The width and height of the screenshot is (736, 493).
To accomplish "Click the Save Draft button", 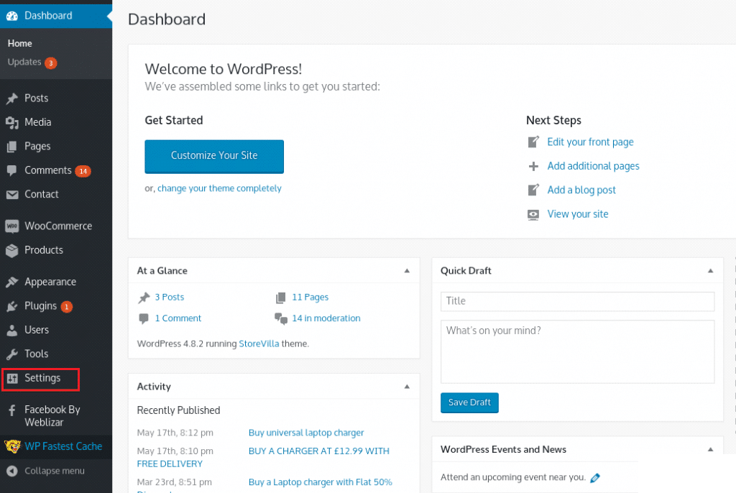I will (469, 402).
